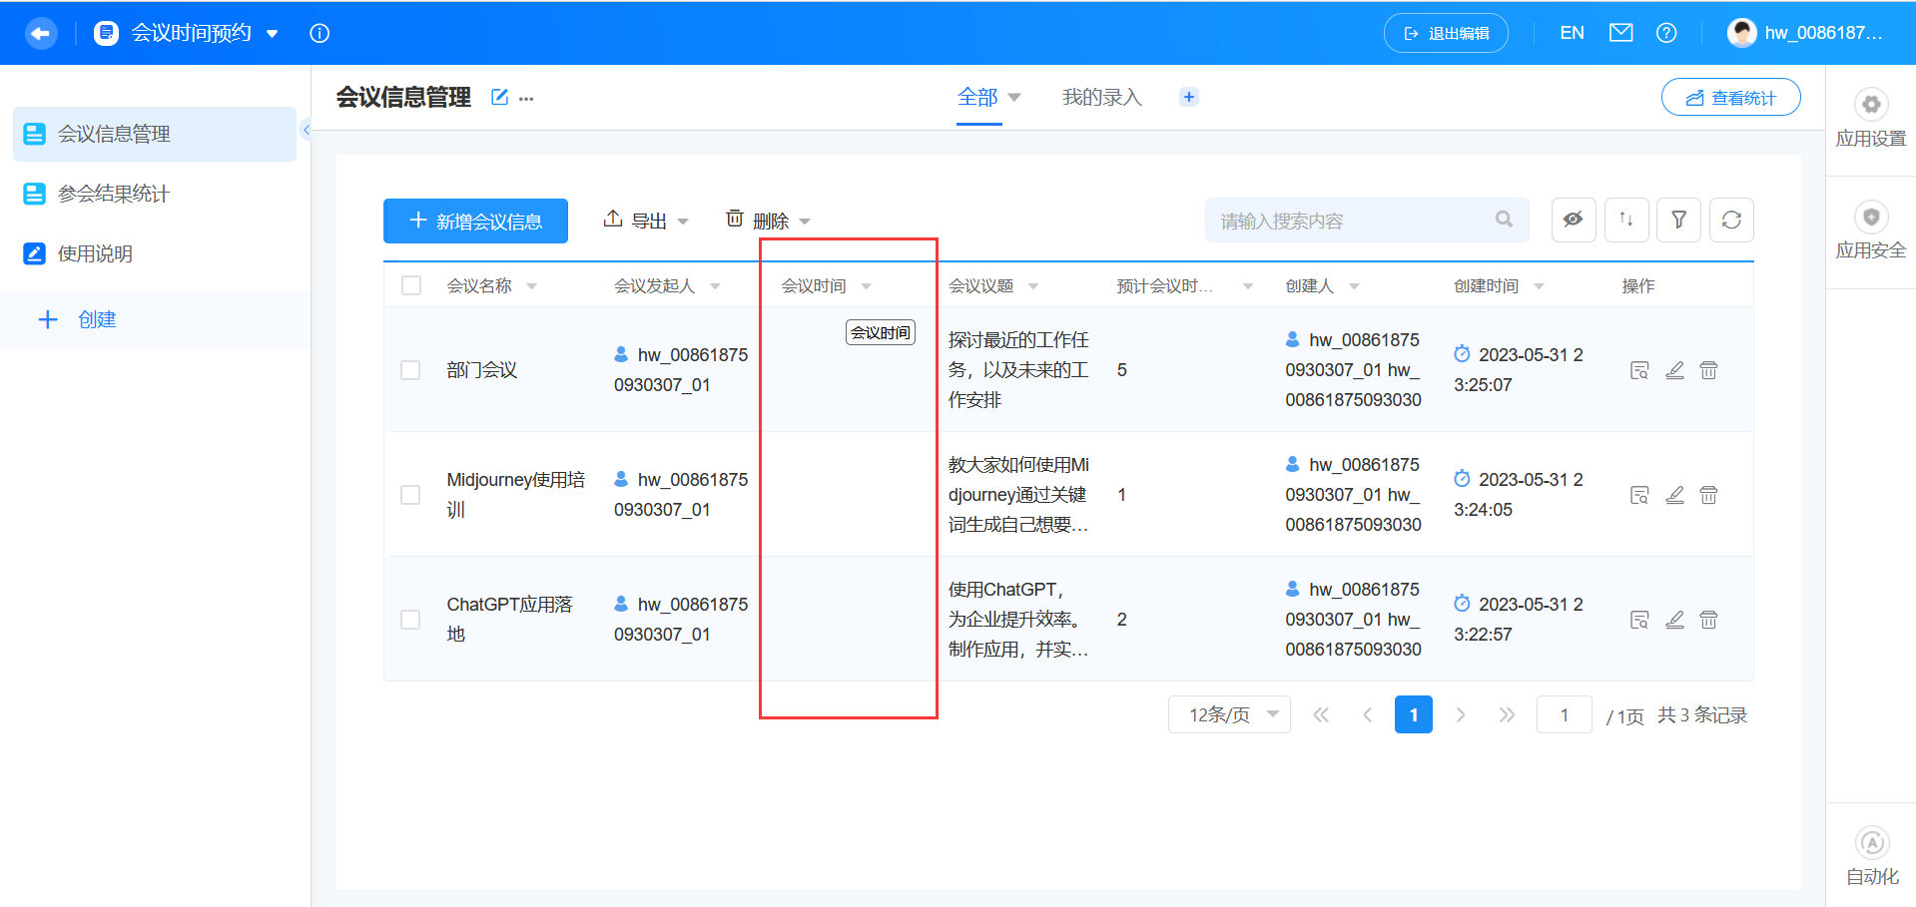This screenshot has height=907, width=1916.
Task: Open the sort icon next to search
Action: tap(1626, 220)
